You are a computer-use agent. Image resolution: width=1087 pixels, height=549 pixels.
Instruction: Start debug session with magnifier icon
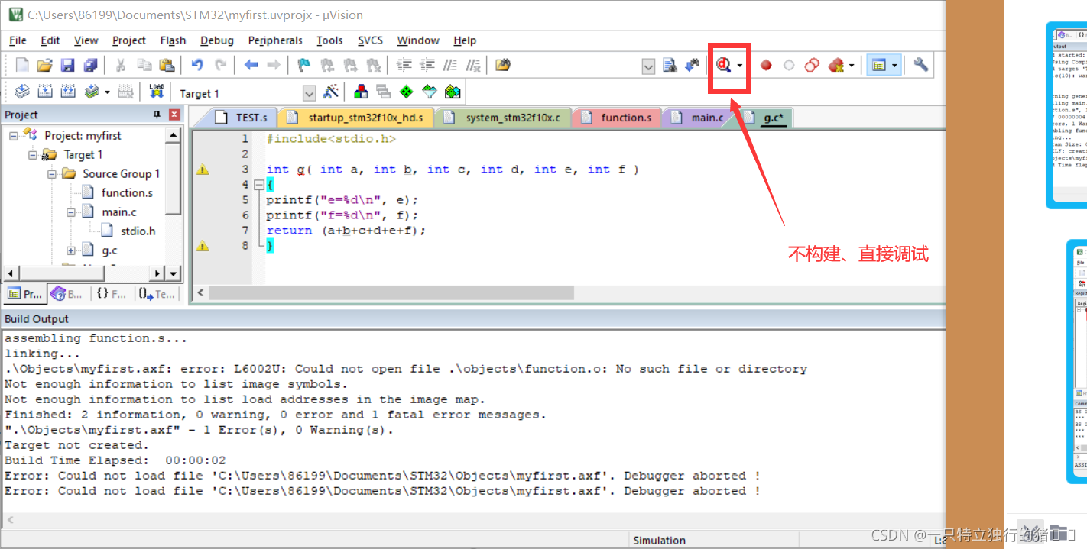tap(724, 66)
